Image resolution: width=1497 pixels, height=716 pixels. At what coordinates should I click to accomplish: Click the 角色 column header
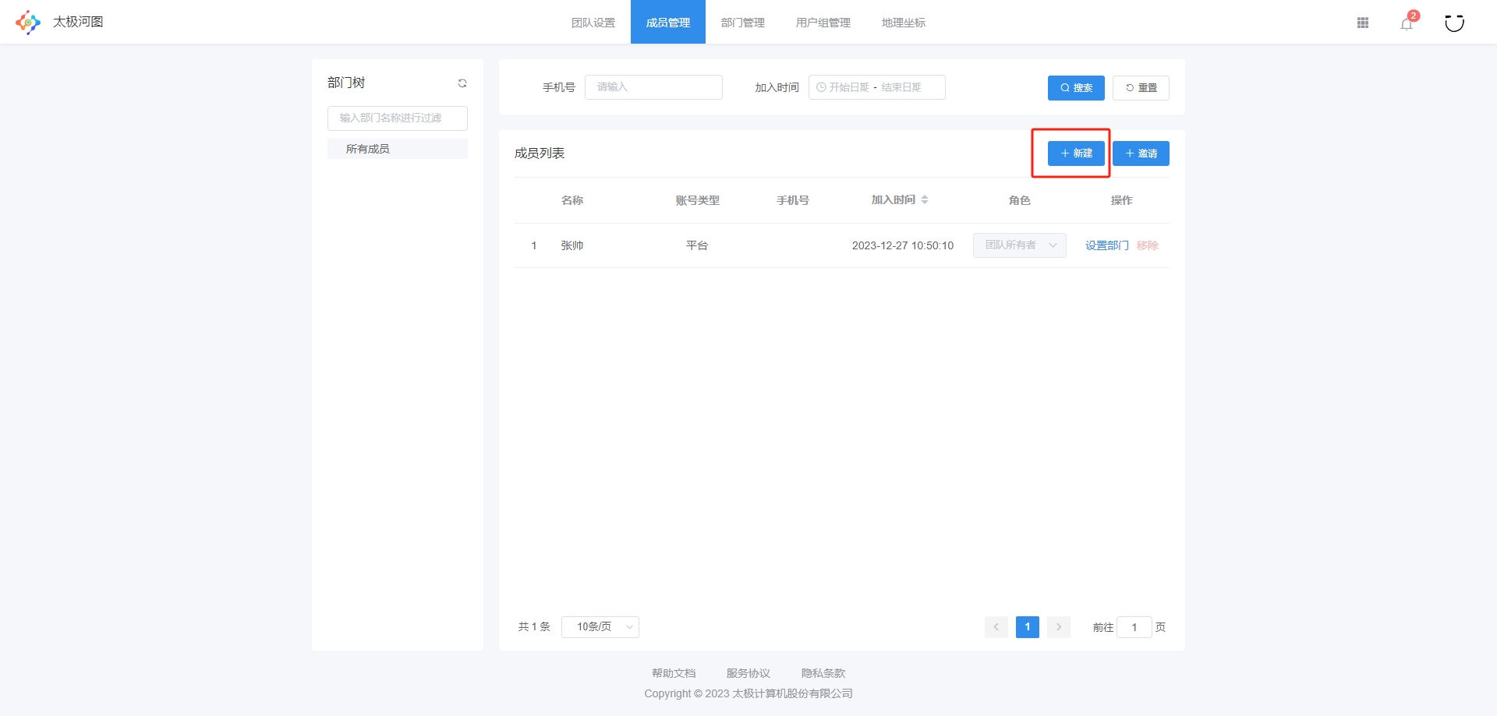pos(1020,200)
